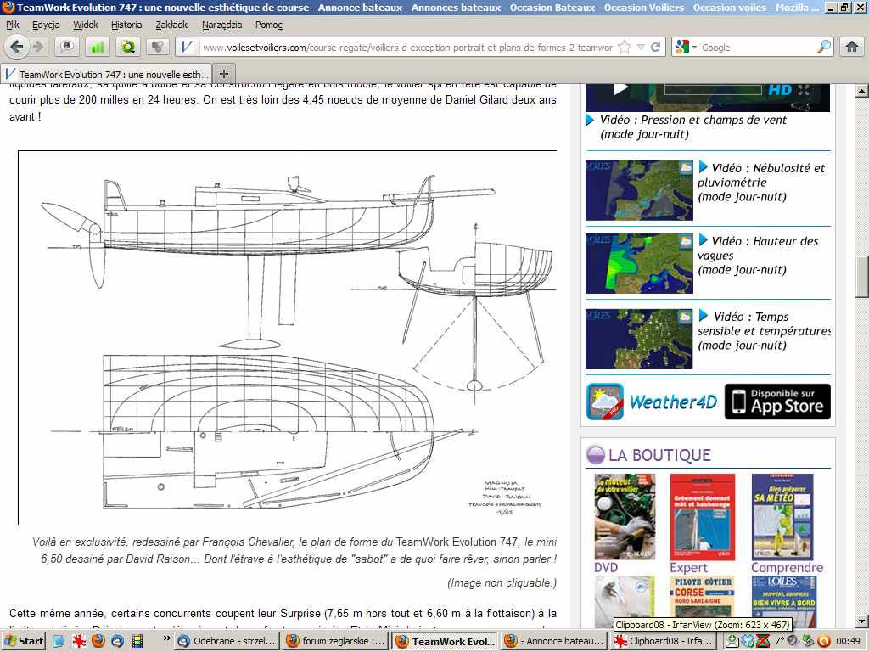Toggle the HD quality video button

(x=779, y=89)
